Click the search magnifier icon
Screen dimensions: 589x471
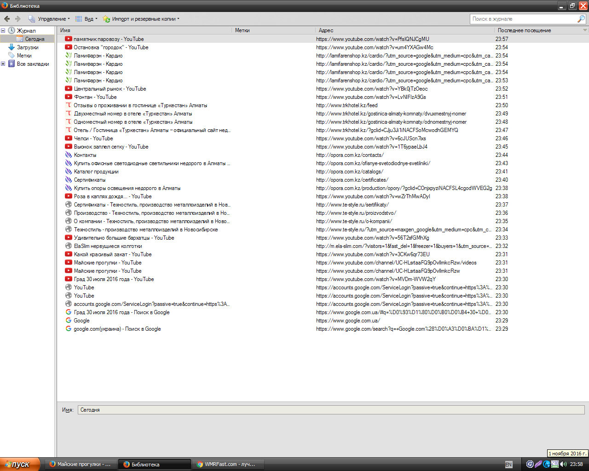[581, 19]
